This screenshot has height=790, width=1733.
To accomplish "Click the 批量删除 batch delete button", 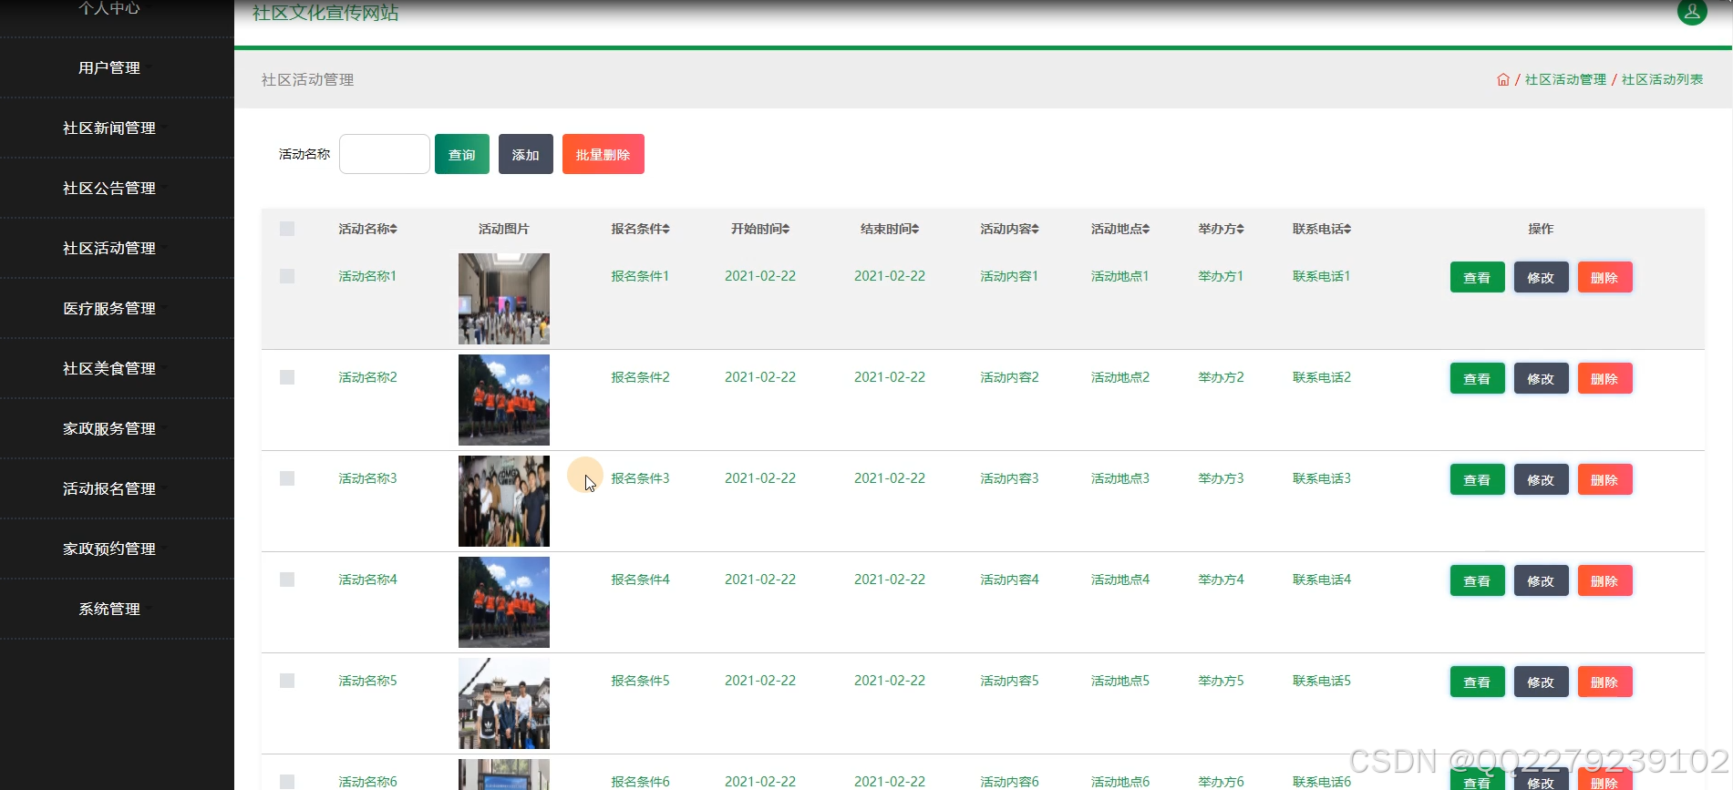I will coord(603,154).
